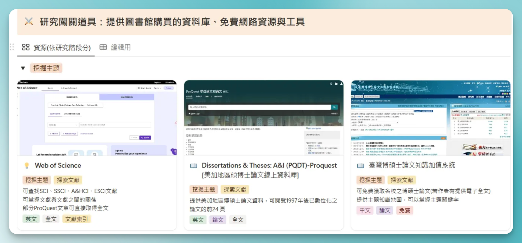Click the Taiwan thesis system preview thumbnail
Image resolution: width=522 pixels, height=243 pixels.
[x=430, y=118]
